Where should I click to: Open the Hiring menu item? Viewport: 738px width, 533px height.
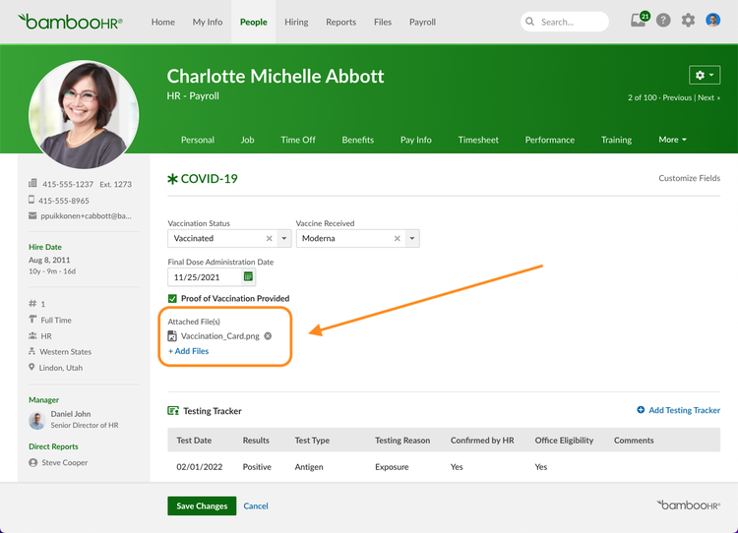point(296,22)
